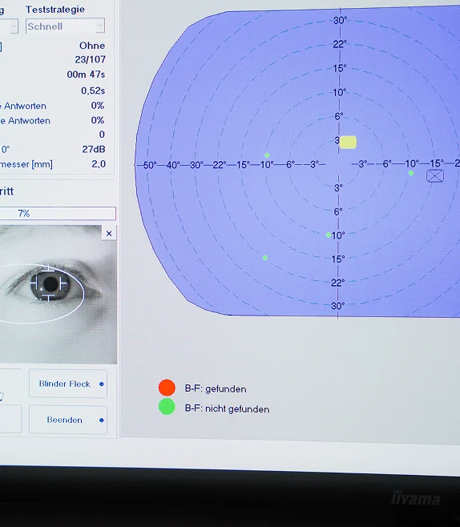Click the 27dB threshold value

click(x=94, y=149)
